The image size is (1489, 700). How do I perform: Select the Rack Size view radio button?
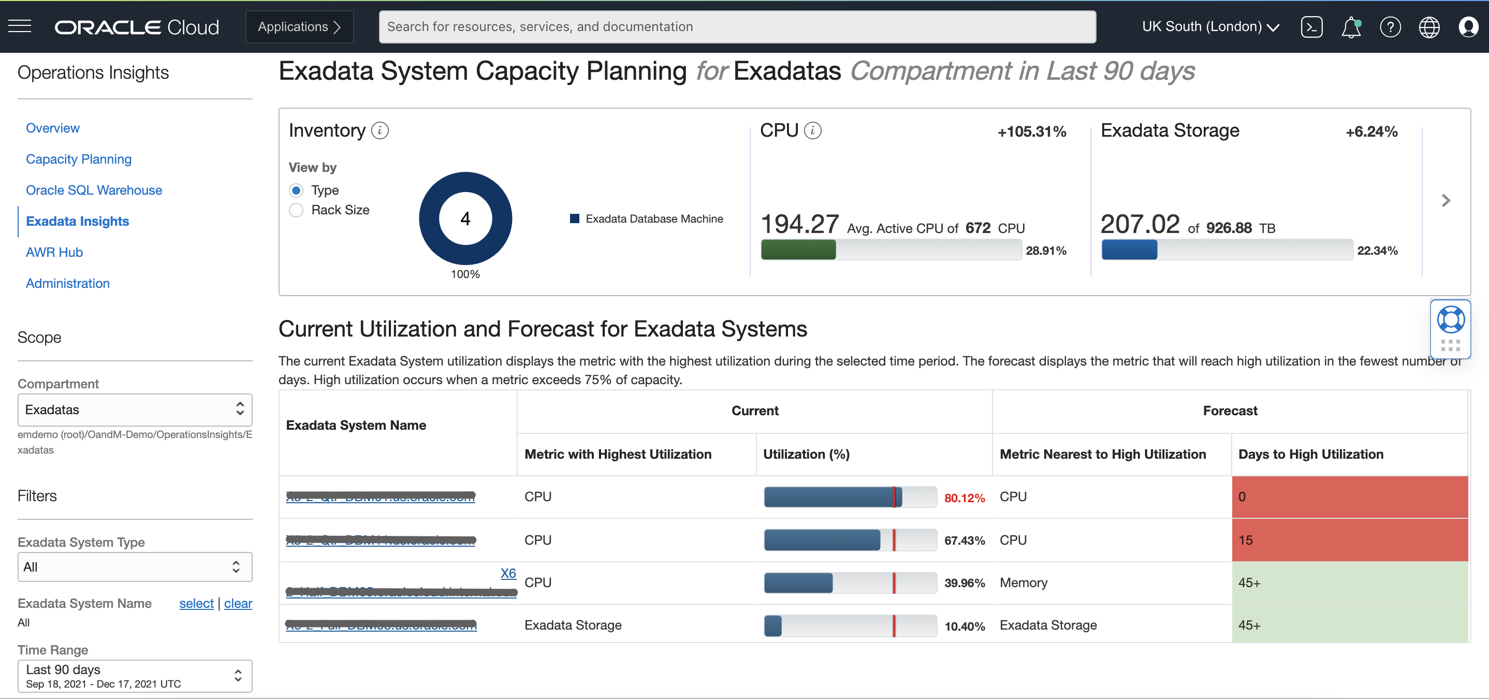coord(296,210)
